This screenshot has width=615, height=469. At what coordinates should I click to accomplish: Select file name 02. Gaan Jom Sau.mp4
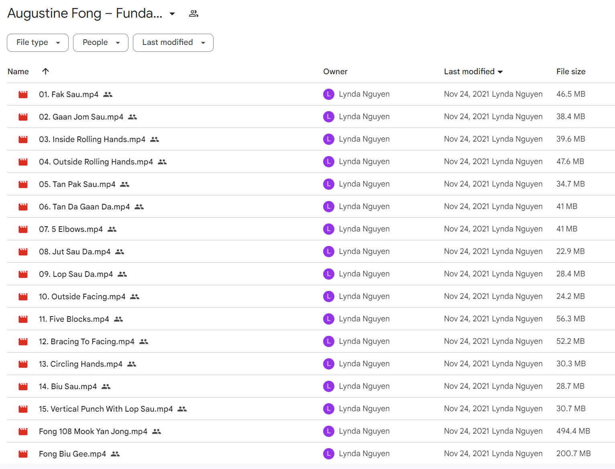tap(81, 117)
